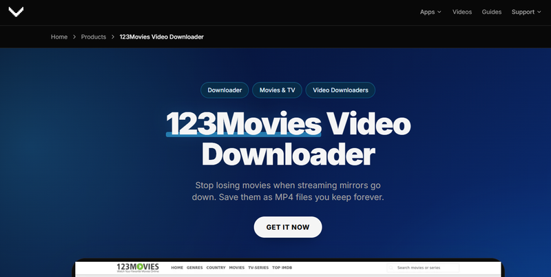Image resolution: width=551 pixels, height=277 pixels.
Task: Click the 123Movies logo in preview
Action: click(x=138, y=267)
